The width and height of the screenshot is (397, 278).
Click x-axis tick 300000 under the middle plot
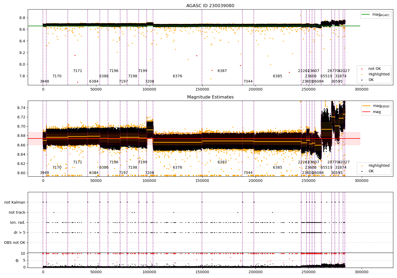pos(362,181)
